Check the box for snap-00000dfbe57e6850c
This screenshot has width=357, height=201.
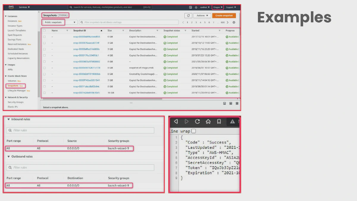pyautogui.click(x=44, y=49)
